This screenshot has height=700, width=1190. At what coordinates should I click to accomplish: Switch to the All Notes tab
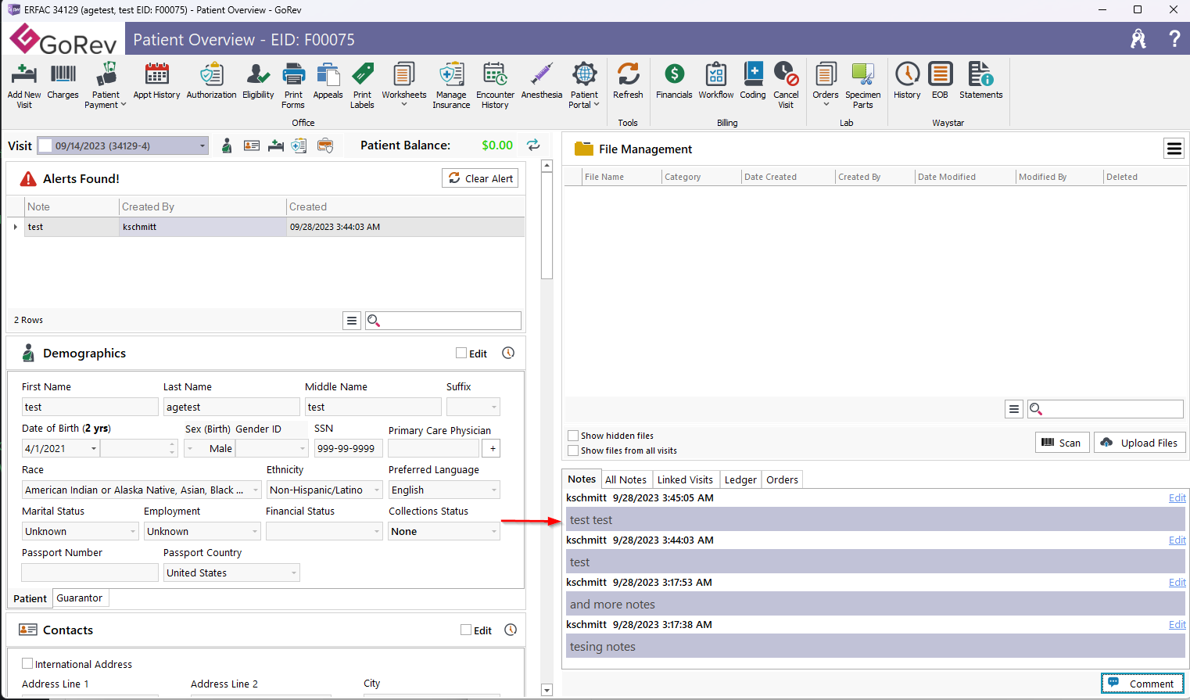point(625,479)
